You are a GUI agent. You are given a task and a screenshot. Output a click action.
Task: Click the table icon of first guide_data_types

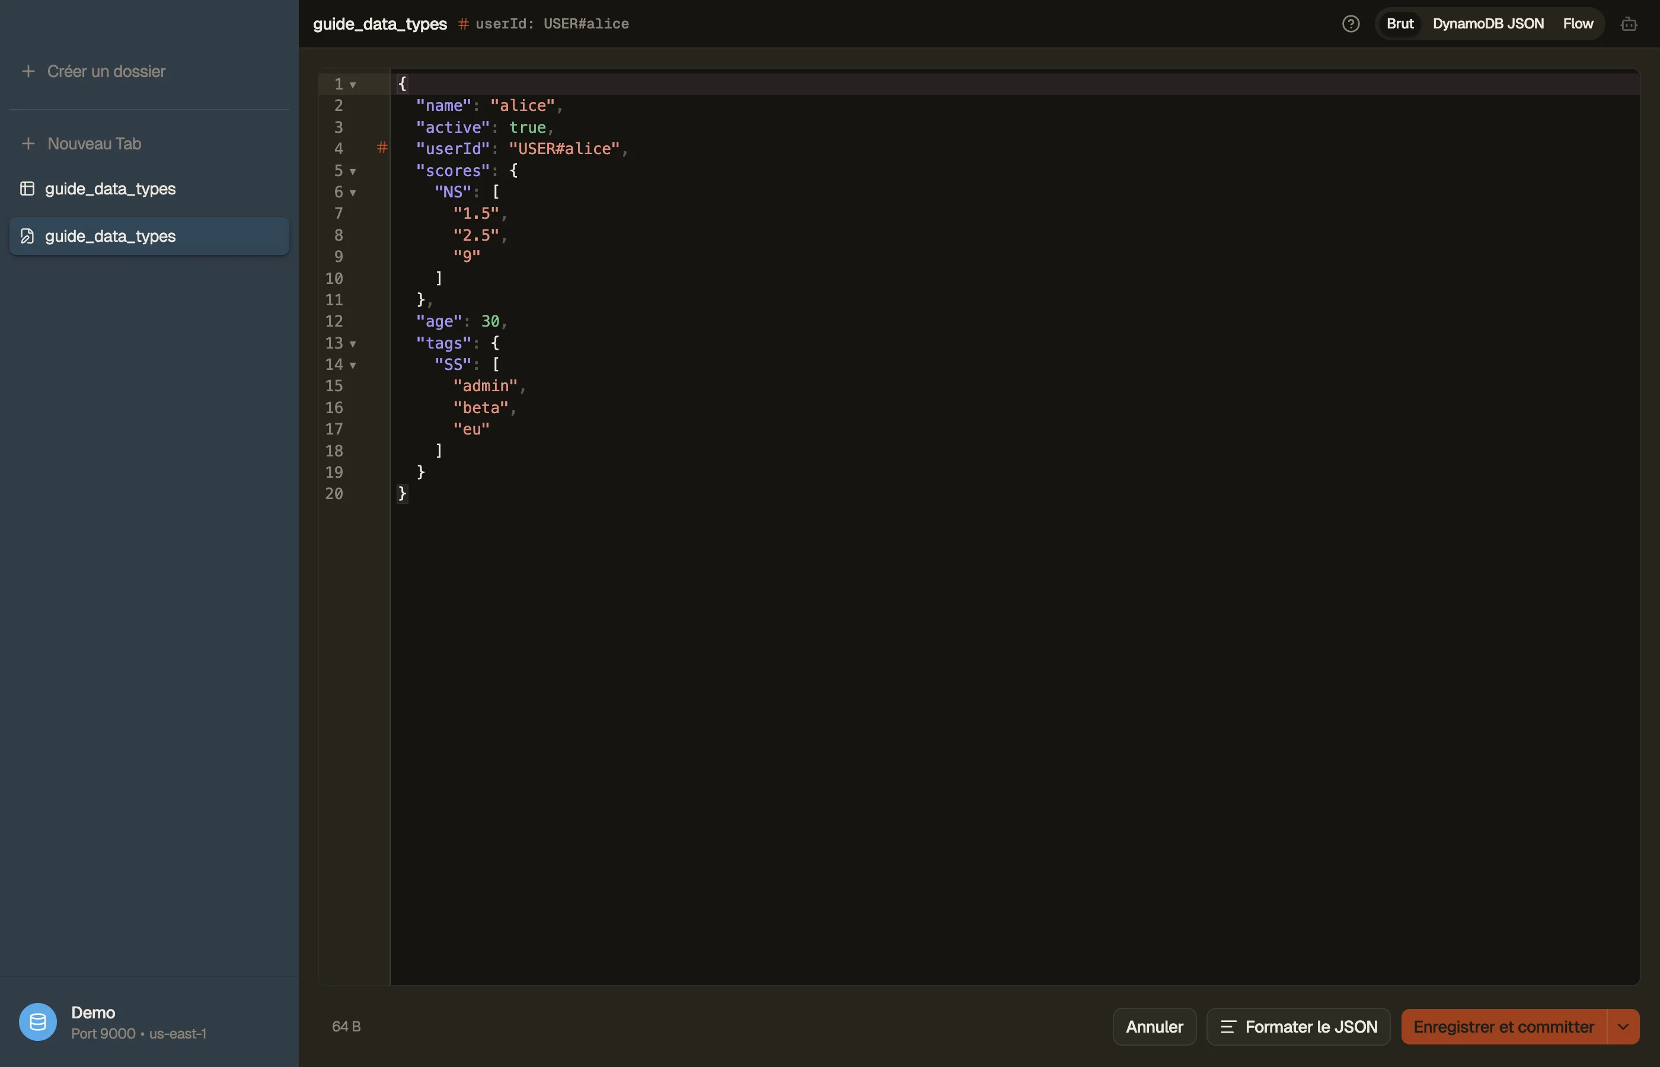[x=27, y=189]
